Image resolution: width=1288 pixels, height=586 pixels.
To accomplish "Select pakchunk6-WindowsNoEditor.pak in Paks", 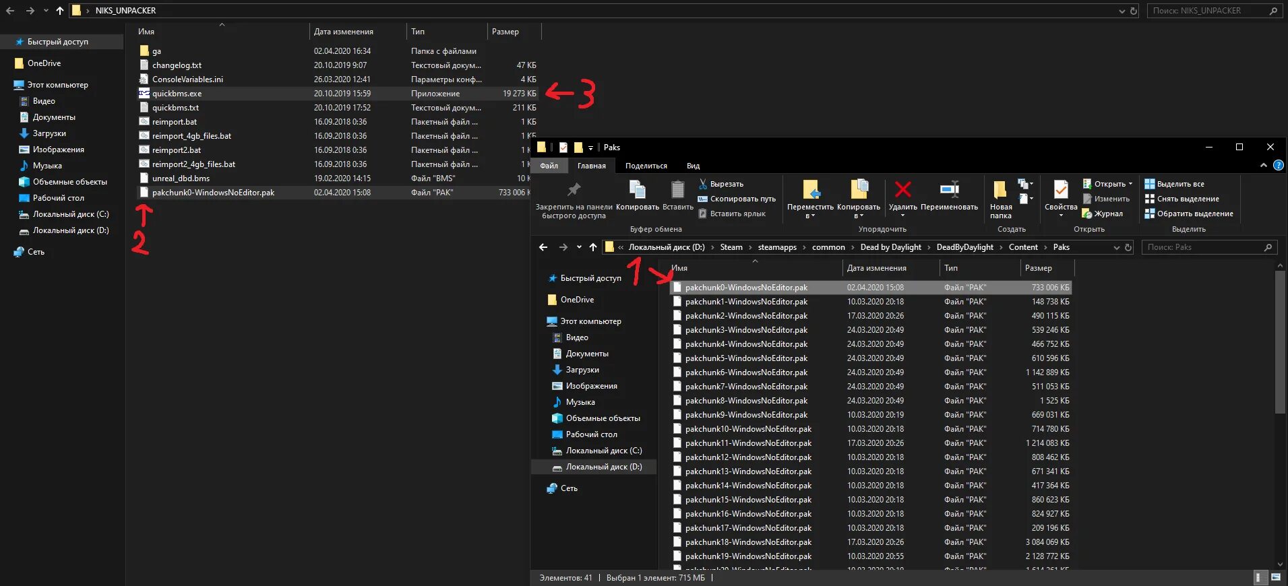I will click(x=870, y=372).
